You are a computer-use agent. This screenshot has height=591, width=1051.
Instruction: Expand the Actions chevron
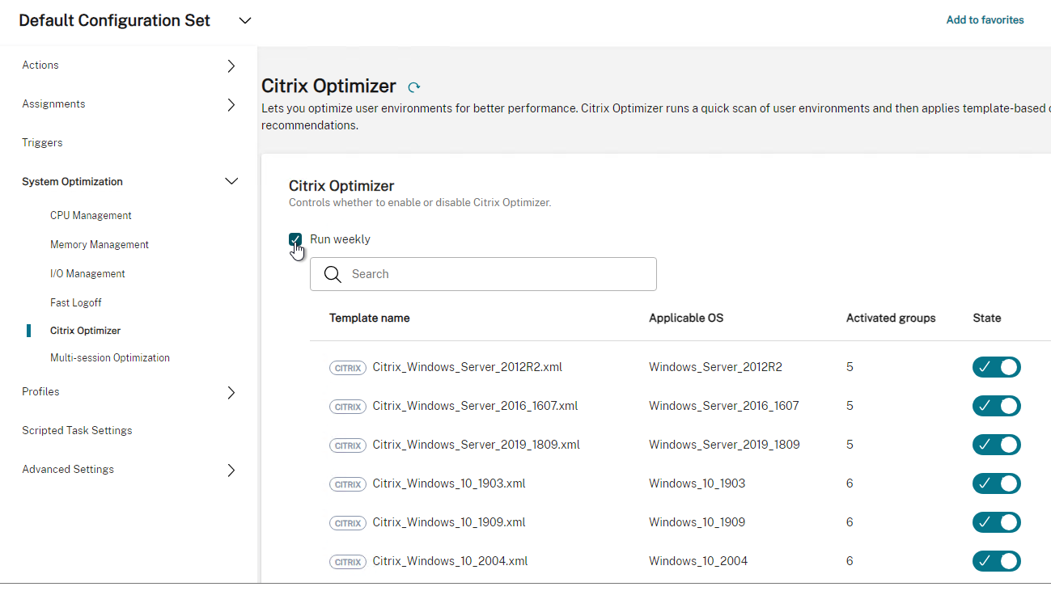click(x=231, y=66)
